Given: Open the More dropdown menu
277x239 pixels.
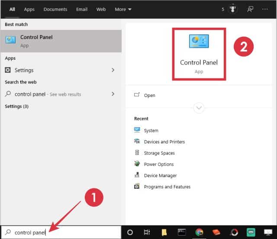Looking at the screenshot, I should [123, 9].
